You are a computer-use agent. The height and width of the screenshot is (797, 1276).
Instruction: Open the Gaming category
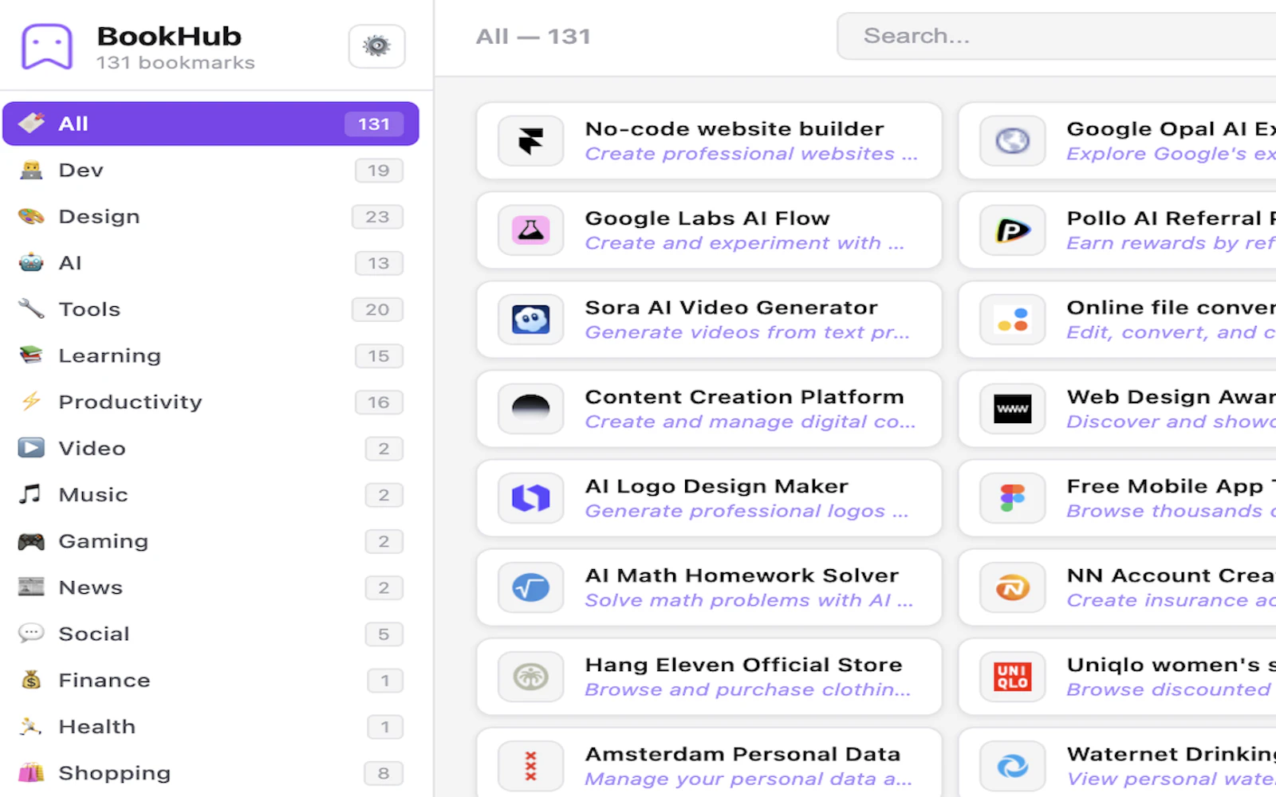tap(211, 541)
